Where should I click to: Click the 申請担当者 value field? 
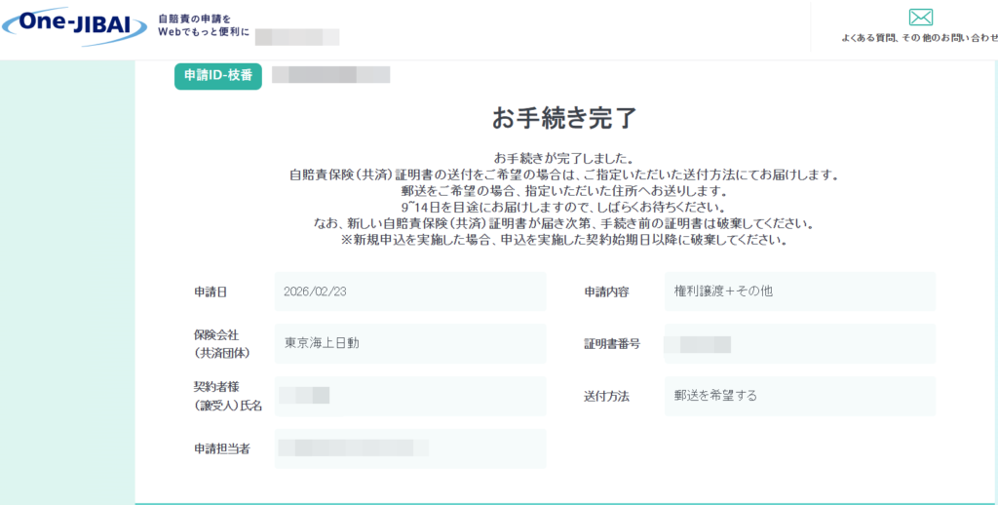[409, 448]
